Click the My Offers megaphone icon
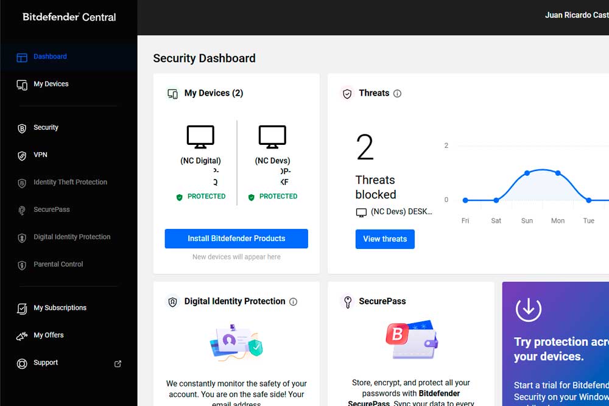This screenshot has height=406, width=609. (22, 336)
